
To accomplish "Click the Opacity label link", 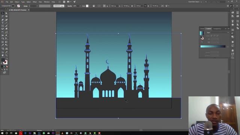I will (70, 6).
